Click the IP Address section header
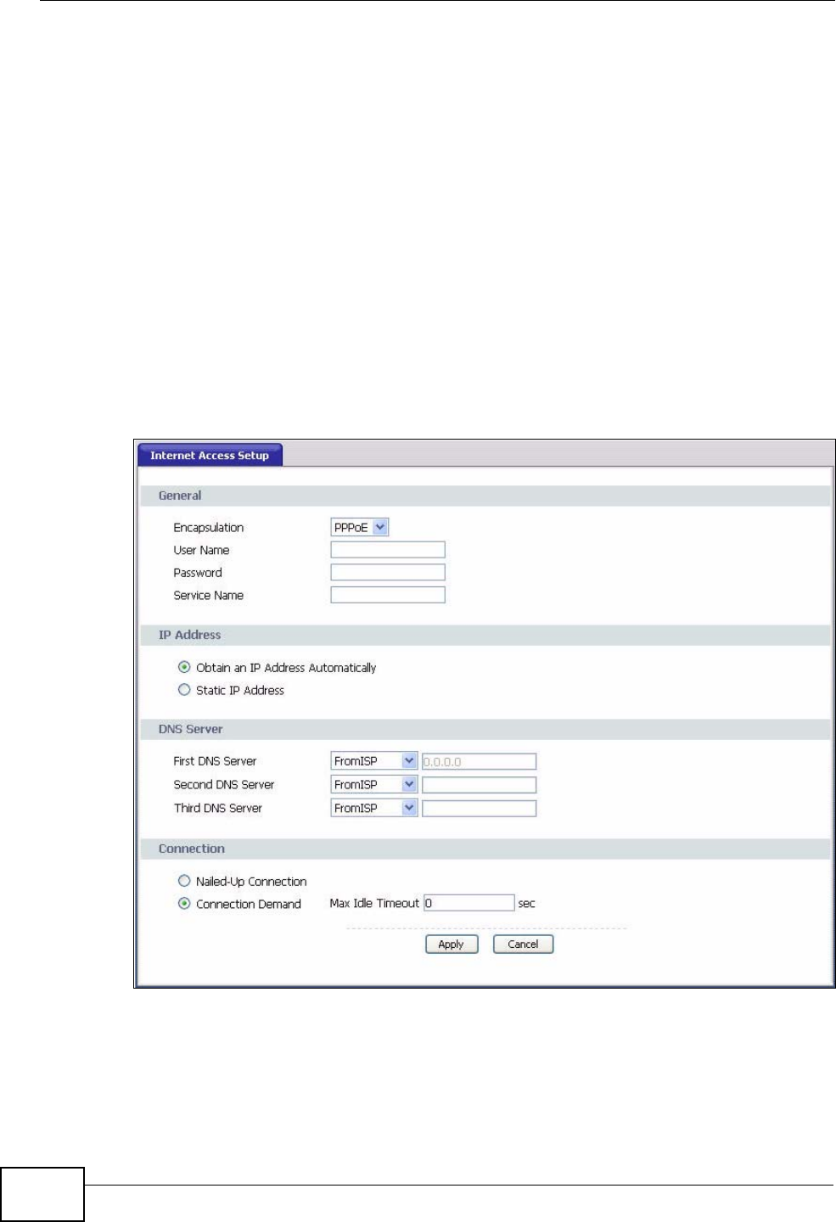This screenshot has width=836, height=1222. pos(485,635)
